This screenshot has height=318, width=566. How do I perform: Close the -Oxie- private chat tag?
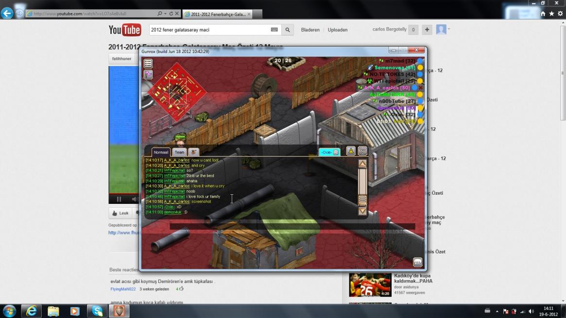click(x=336, y=152)
